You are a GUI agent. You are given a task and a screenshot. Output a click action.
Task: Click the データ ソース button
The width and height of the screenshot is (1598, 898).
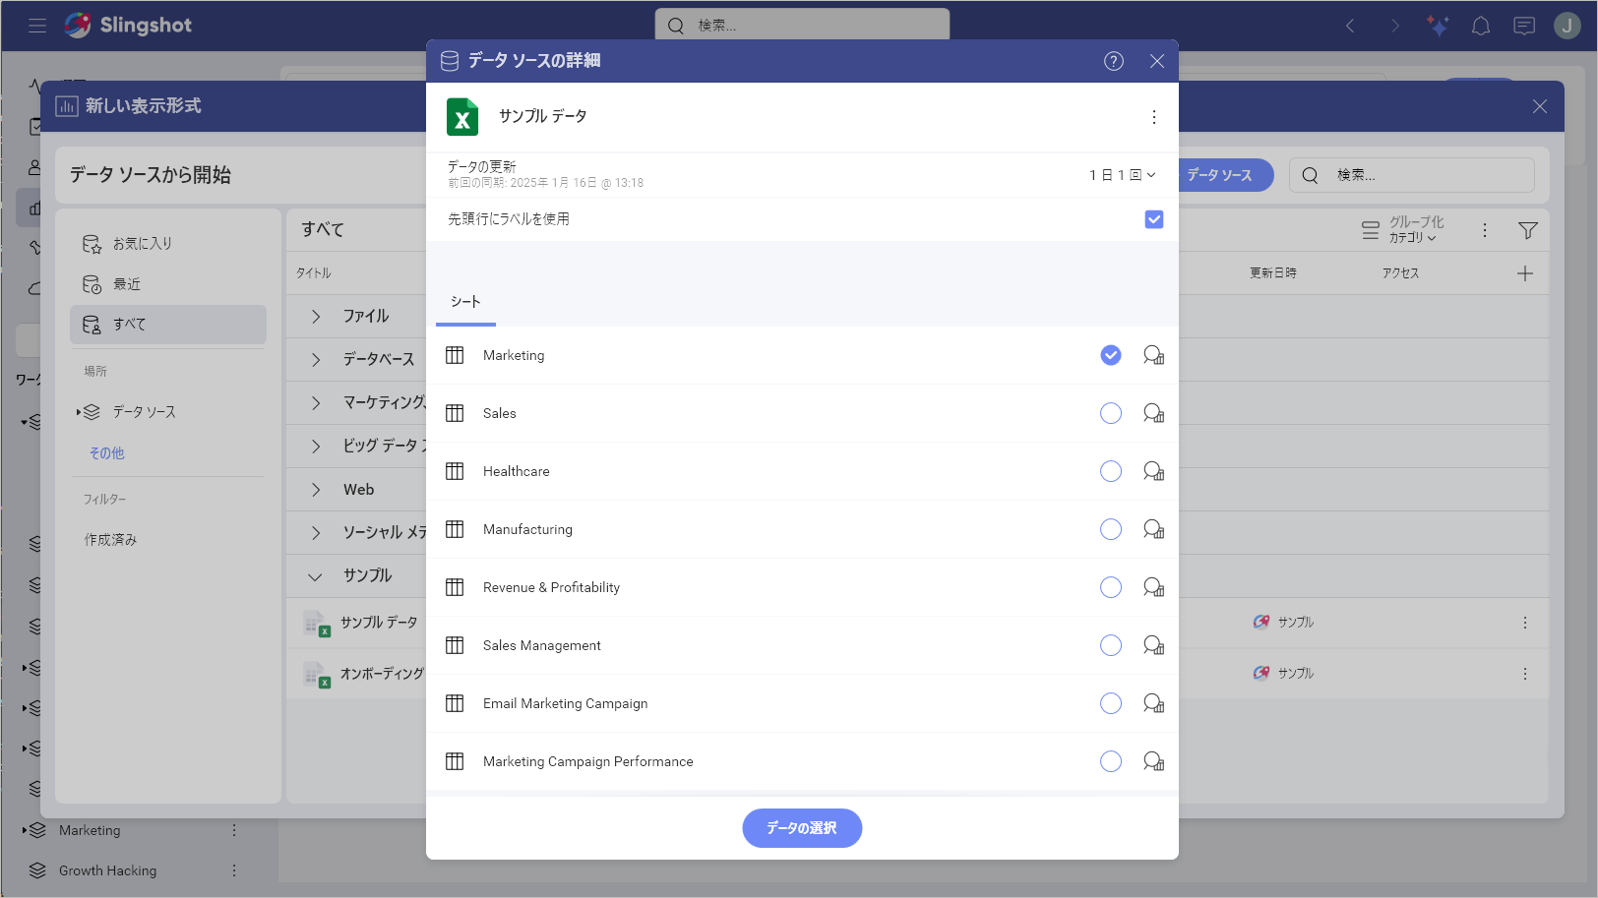coord(1220,175)
